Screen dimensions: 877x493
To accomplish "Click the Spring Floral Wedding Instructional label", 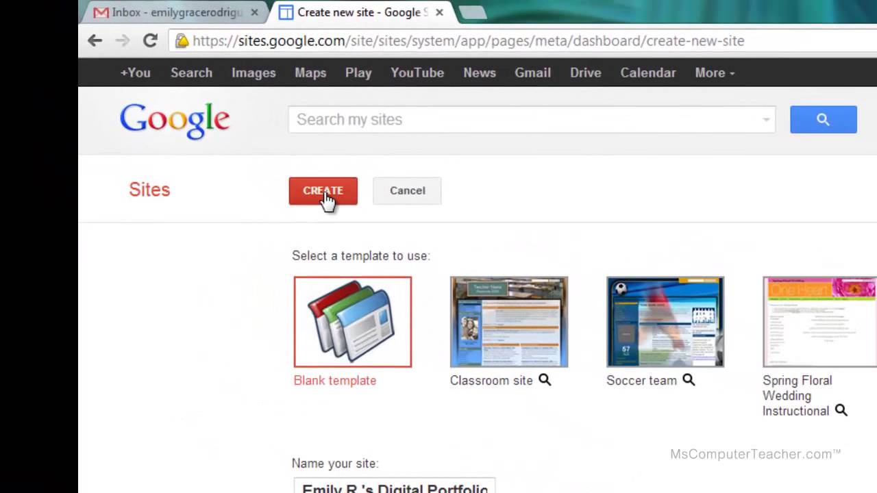I will [797, 396].
